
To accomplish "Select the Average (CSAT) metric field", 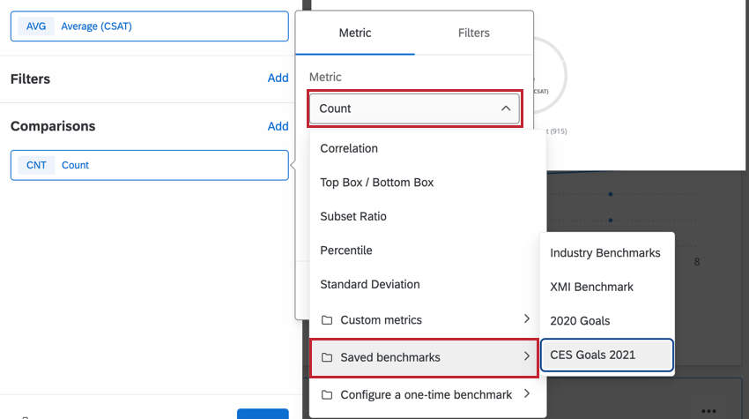I will (150, 26).
